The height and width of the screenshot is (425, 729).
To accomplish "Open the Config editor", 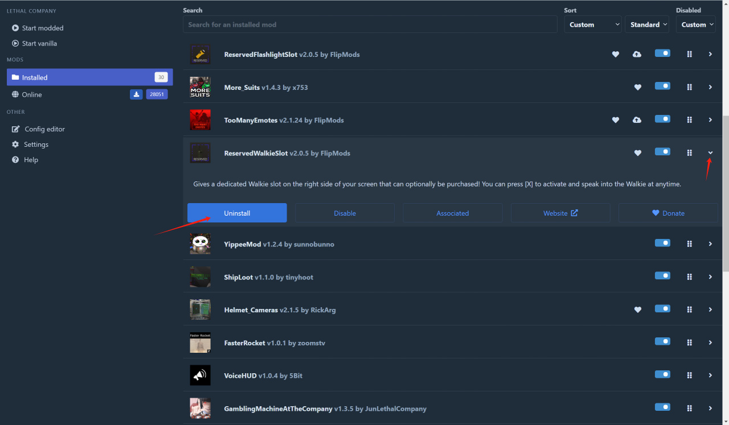I will click(38, 129).
